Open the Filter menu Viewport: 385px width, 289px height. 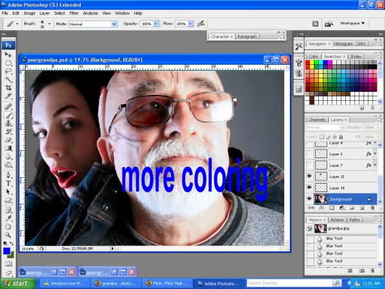click(74, 13)
